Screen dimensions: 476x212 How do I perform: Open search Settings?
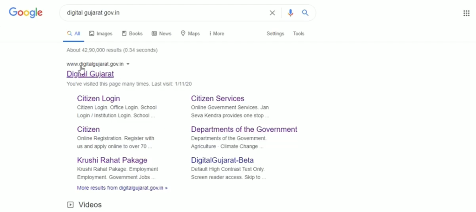coord(275,33)
